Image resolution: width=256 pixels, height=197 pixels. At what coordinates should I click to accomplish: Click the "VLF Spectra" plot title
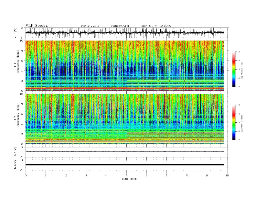click(x=37, y=25)
